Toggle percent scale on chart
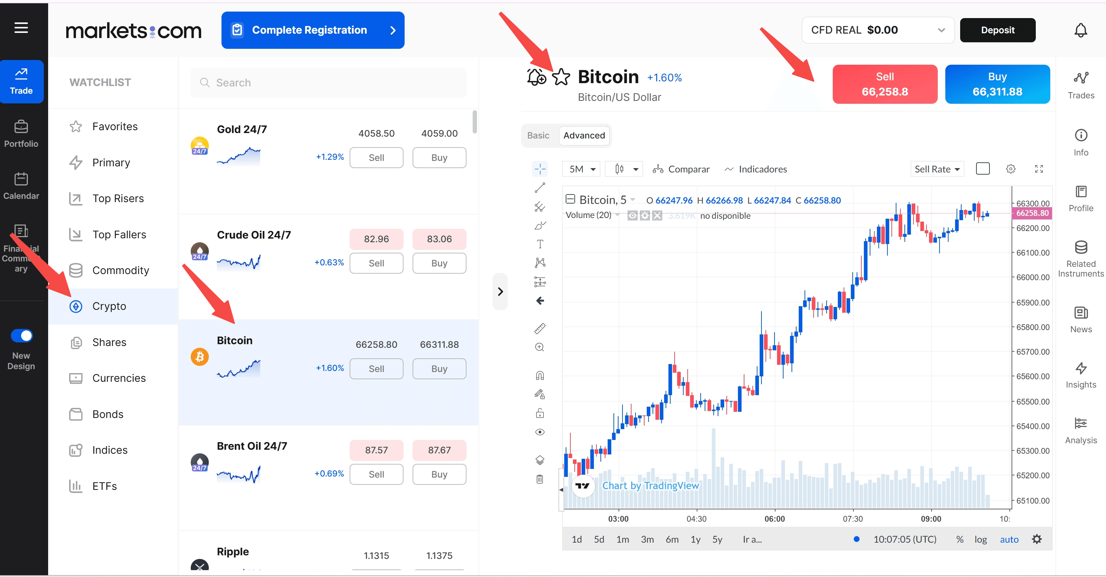 [x=959, y=539]
